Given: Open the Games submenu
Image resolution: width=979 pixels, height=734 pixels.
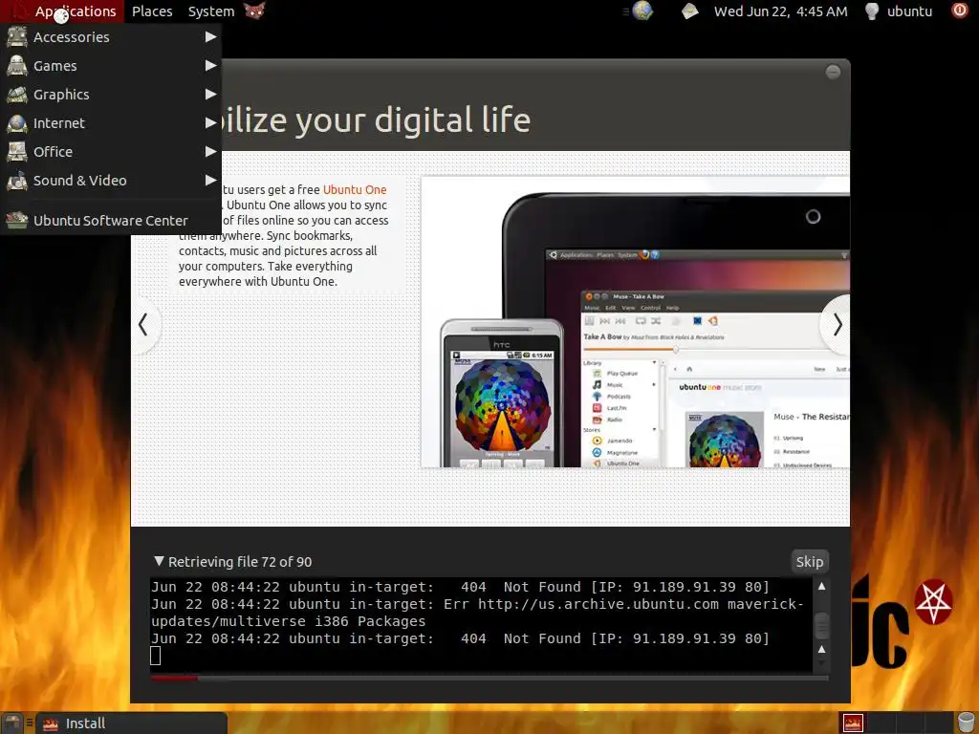Looking at the screenshot, I should 111,66.
